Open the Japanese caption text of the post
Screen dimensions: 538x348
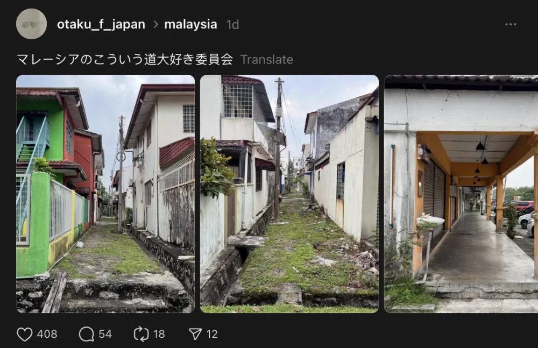(125, 59)
